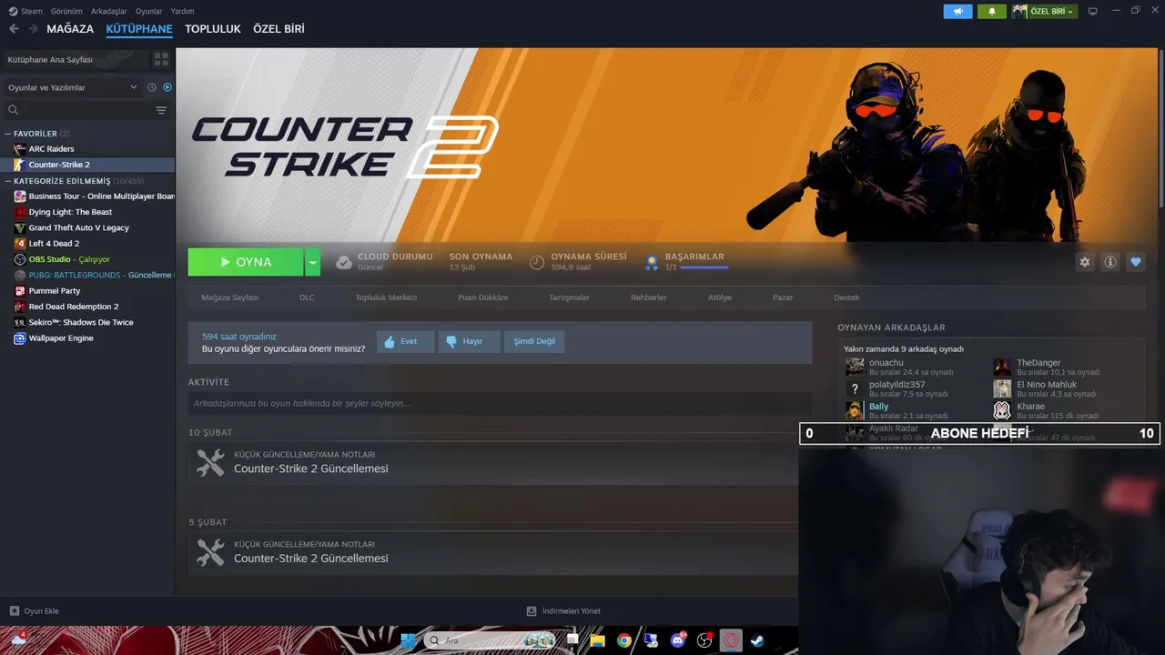Screen dimensions: 1165x655
Task: Open the Görünüm menu
Action: 66,11
